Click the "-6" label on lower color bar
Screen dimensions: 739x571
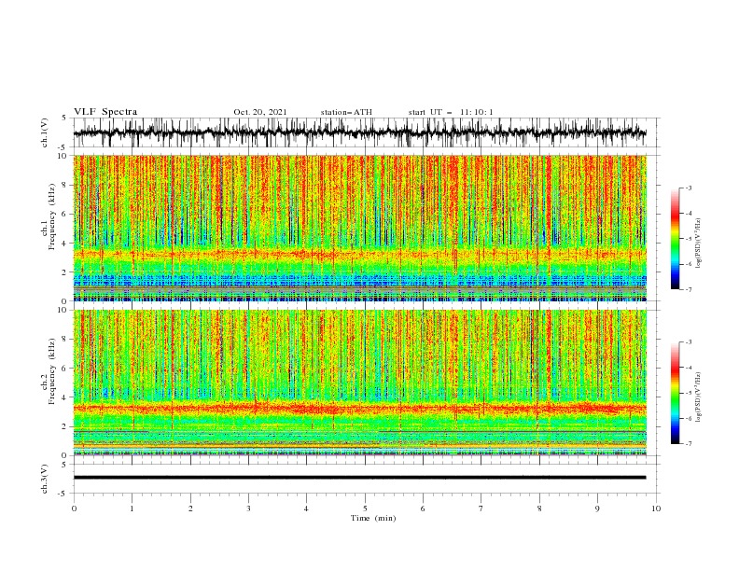[689, 418]
